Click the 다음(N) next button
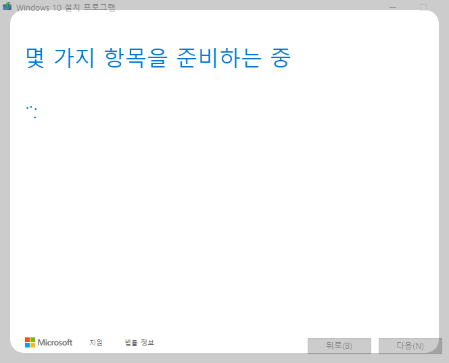 click(x=410, y=346)
